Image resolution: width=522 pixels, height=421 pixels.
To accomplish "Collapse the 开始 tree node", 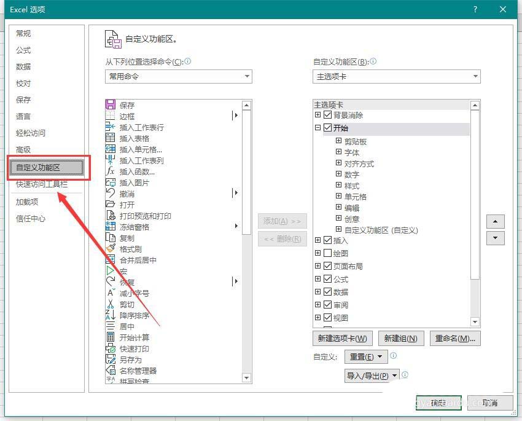I will tap(318, 128).
